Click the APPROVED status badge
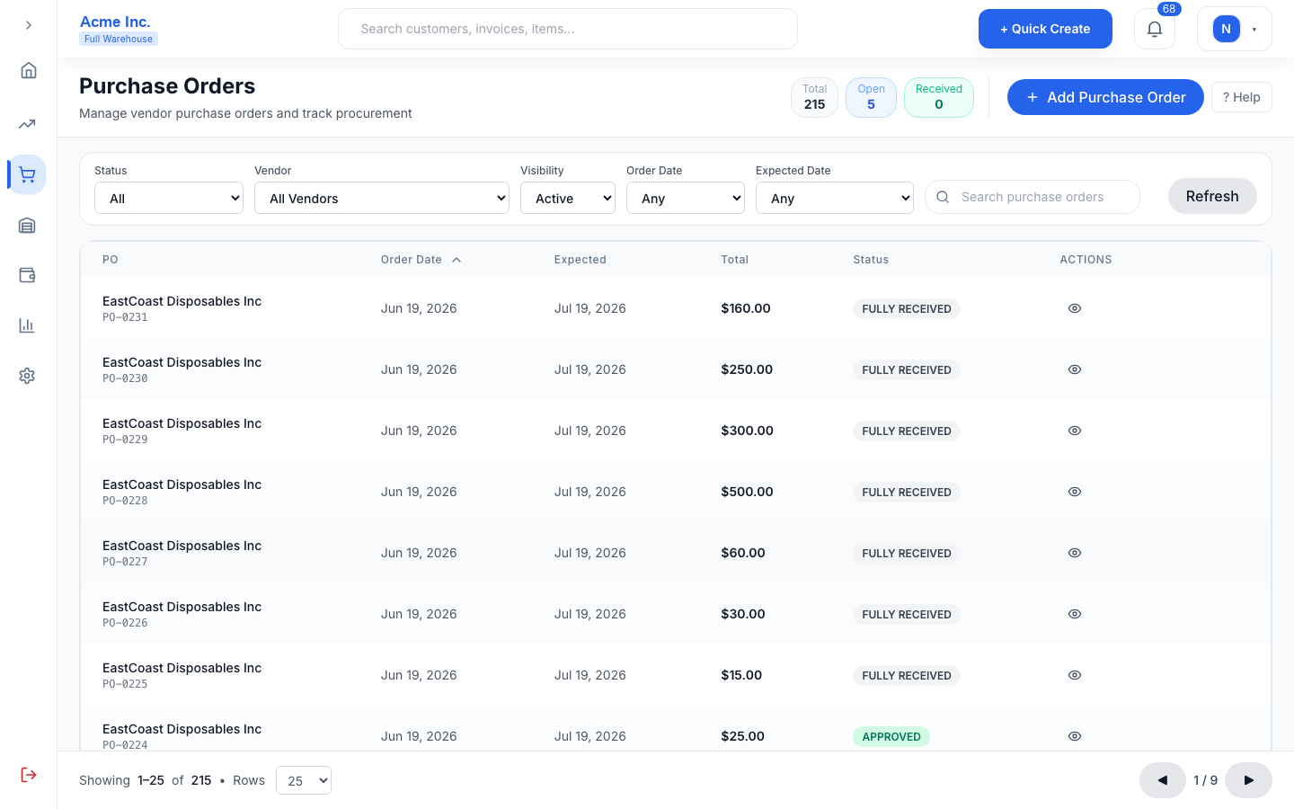 [x=891, y=736]
